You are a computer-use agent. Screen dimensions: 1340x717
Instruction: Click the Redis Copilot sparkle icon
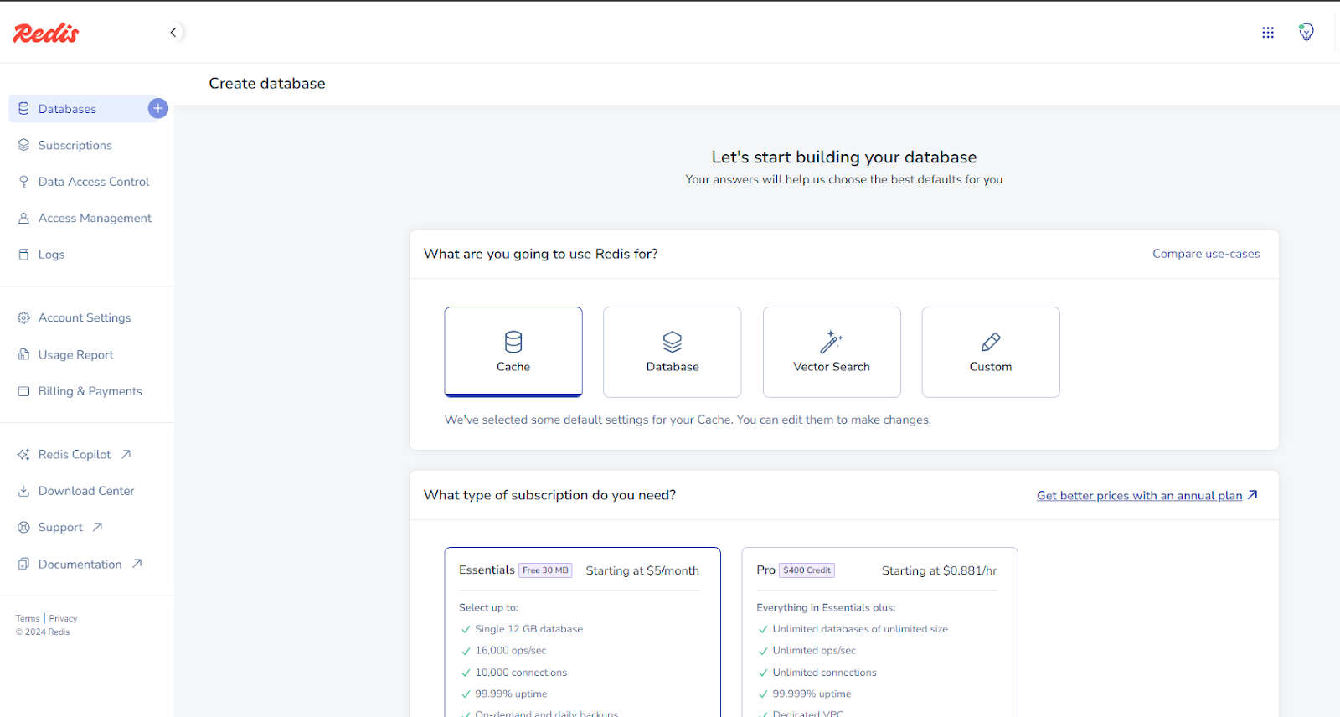pyautogui.click(x=23, y=454)
